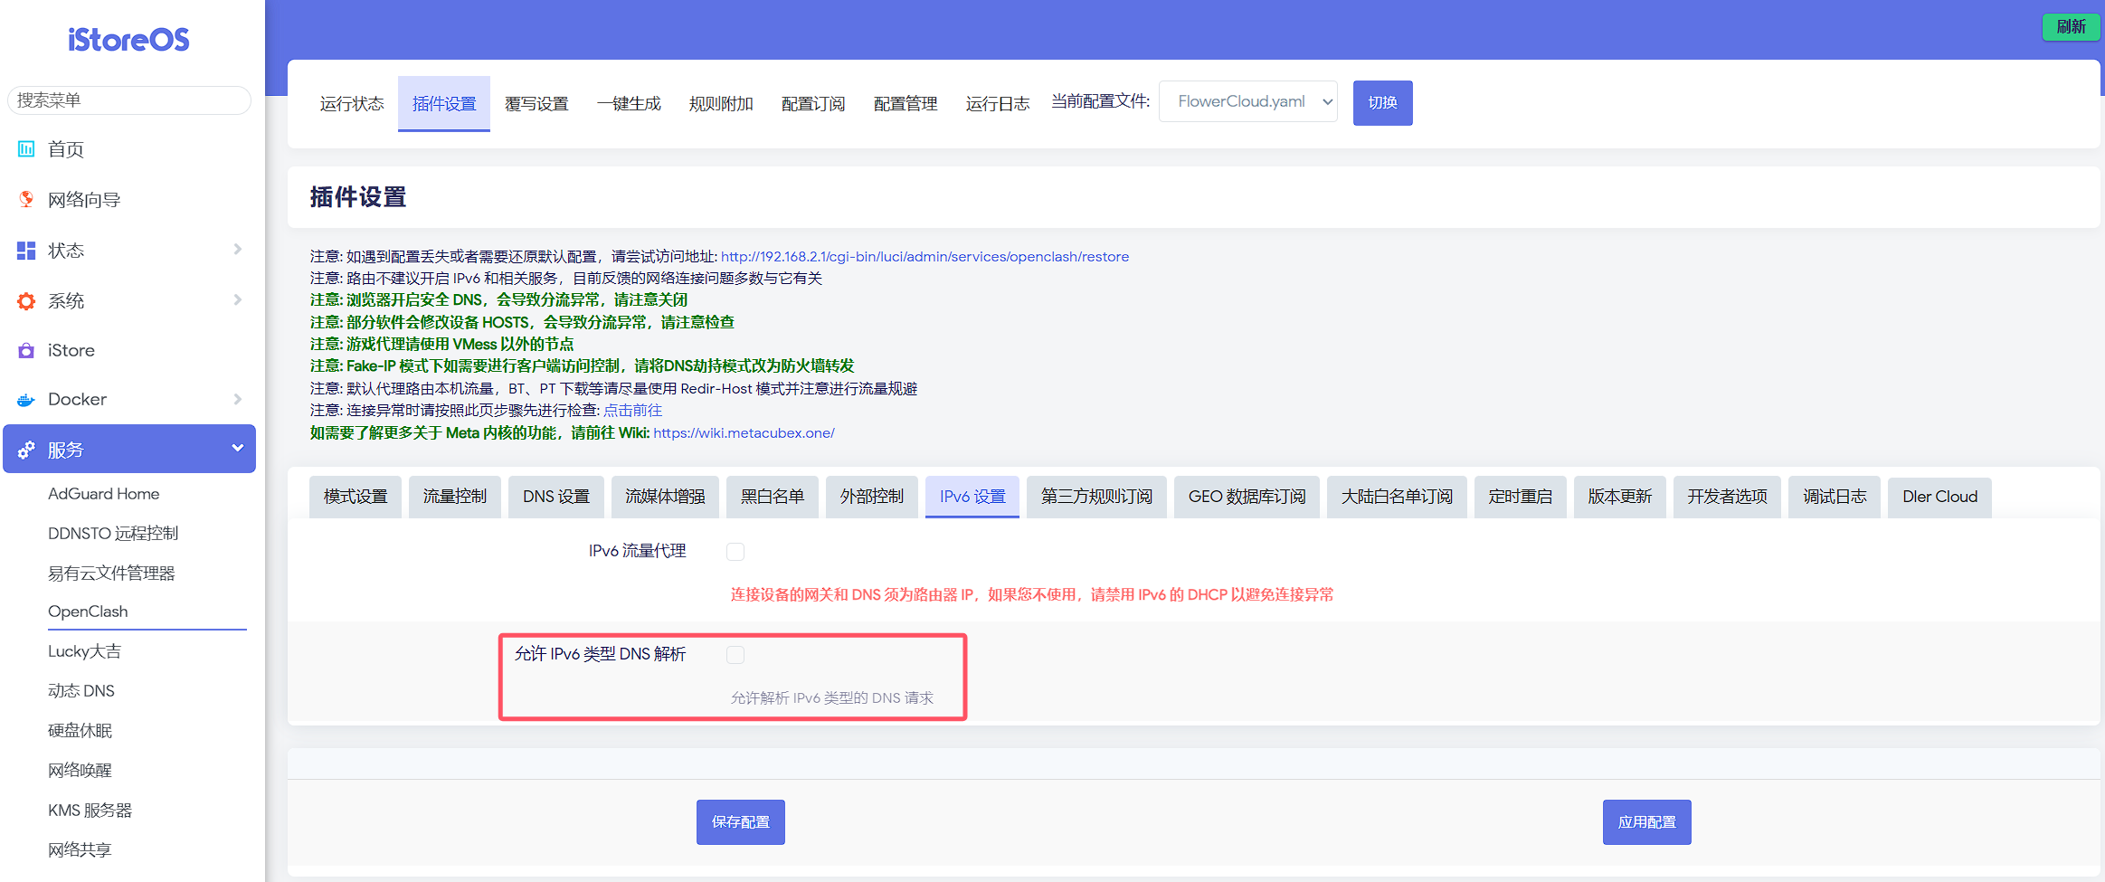
Task: Go to the 版本更新 sub-tab
Action: [x=1620, y=497]
